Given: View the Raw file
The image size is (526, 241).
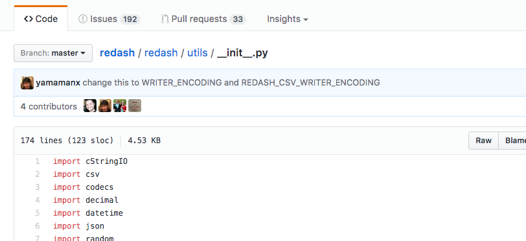Looking at the screenshot, I should 483,141.
